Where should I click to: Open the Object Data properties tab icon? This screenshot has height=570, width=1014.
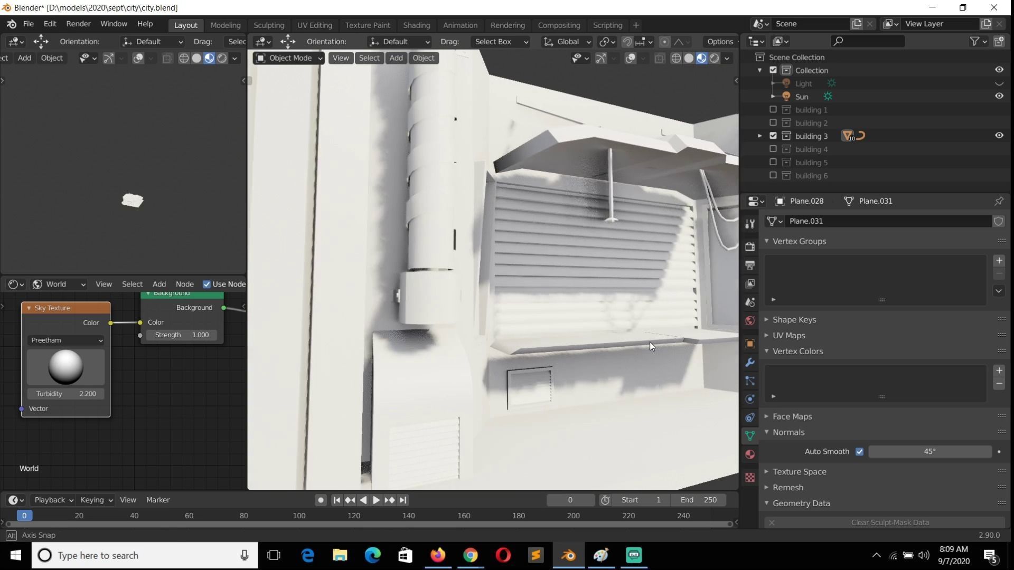750,436
